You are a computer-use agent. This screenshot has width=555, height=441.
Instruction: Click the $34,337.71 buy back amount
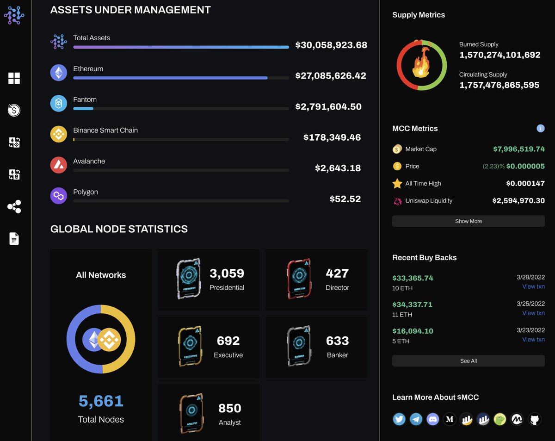click(x=412, y=304)
